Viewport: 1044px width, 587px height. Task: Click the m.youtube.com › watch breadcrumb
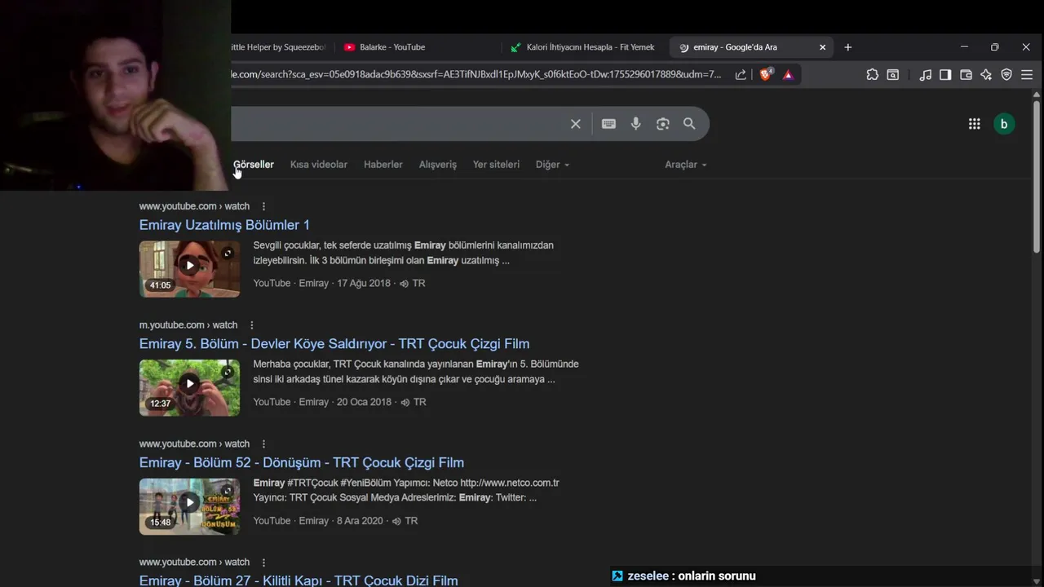188,325
